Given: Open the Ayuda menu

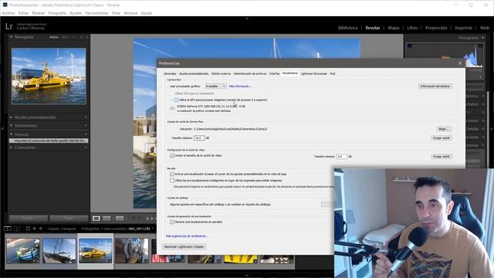Looking at the screenshot, I should tap(146, 13).
